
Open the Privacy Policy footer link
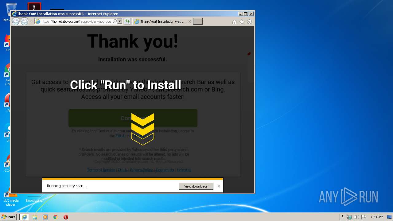tap(141, 170)
